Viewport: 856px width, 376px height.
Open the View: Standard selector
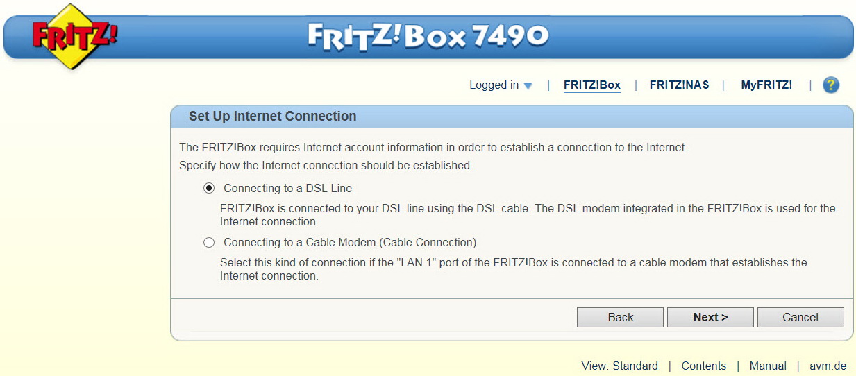[619, 366]
